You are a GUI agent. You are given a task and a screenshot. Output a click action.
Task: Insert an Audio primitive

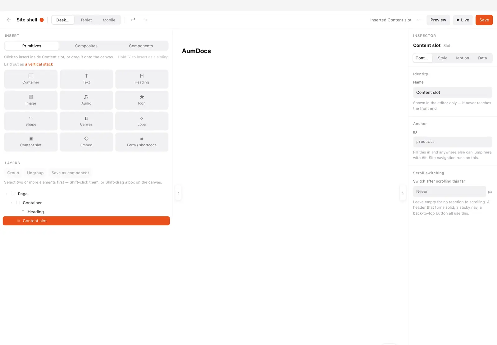86,100
